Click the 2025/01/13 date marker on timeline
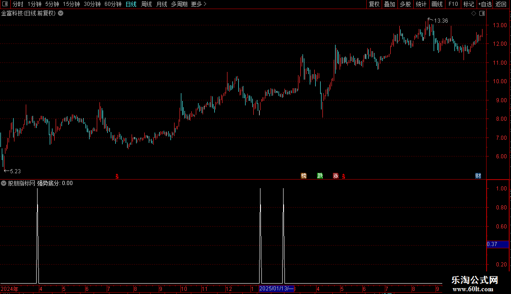511x294 pixels. [x=277, y=289]
